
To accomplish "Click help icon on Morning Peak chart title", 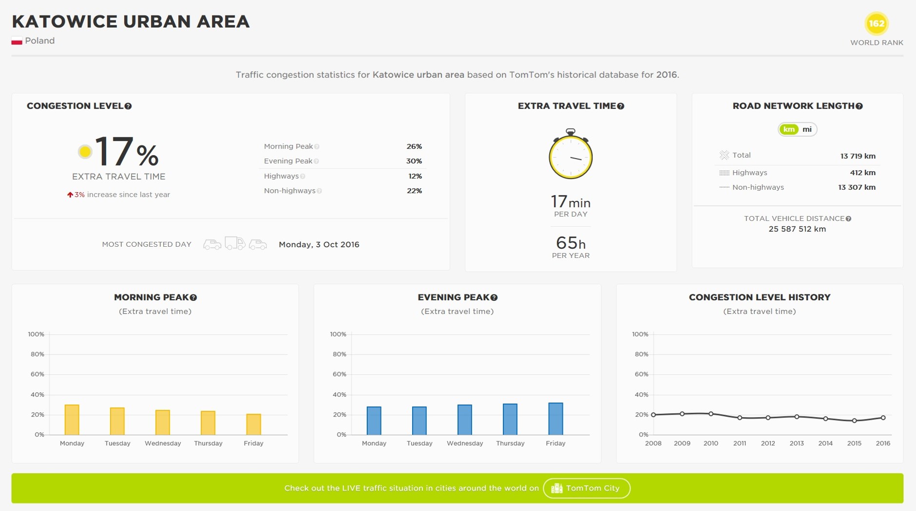I will pyautogui.click(x=193, y=298).
